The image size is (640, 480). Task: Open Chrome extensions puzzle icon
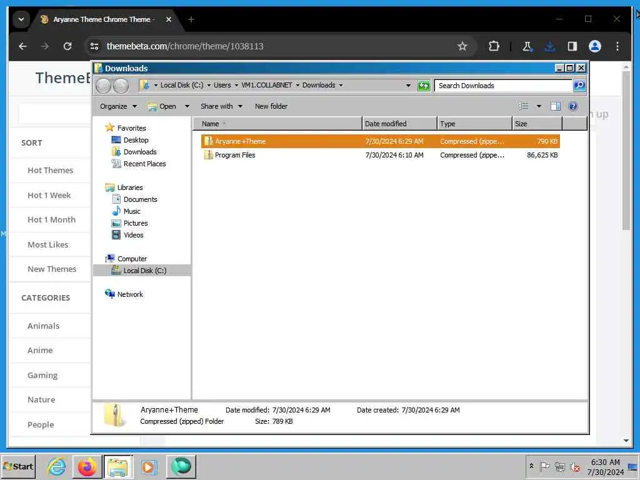pyautogui.click(x=494, y=46)
